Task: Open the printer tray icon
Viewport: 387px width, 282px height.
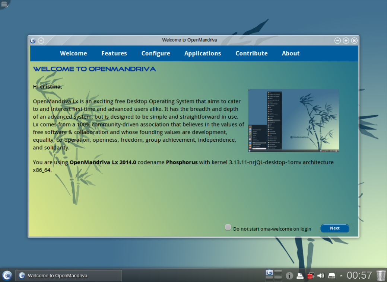Action: pos(300,276)
